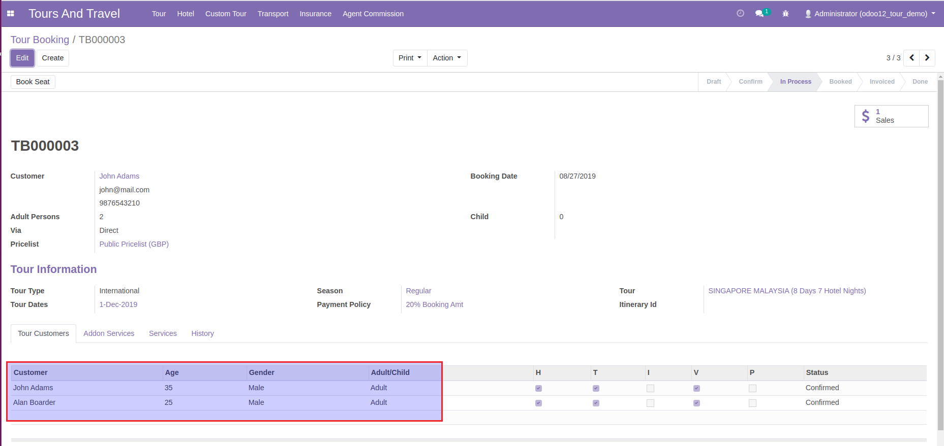
Task: Go to next record arrow
Action: tap(927, 58)
